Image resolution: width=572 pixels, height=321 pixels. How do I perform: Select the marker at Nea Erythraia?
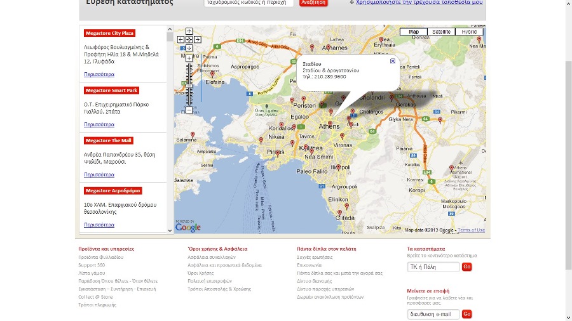click(x=381, y=39)
